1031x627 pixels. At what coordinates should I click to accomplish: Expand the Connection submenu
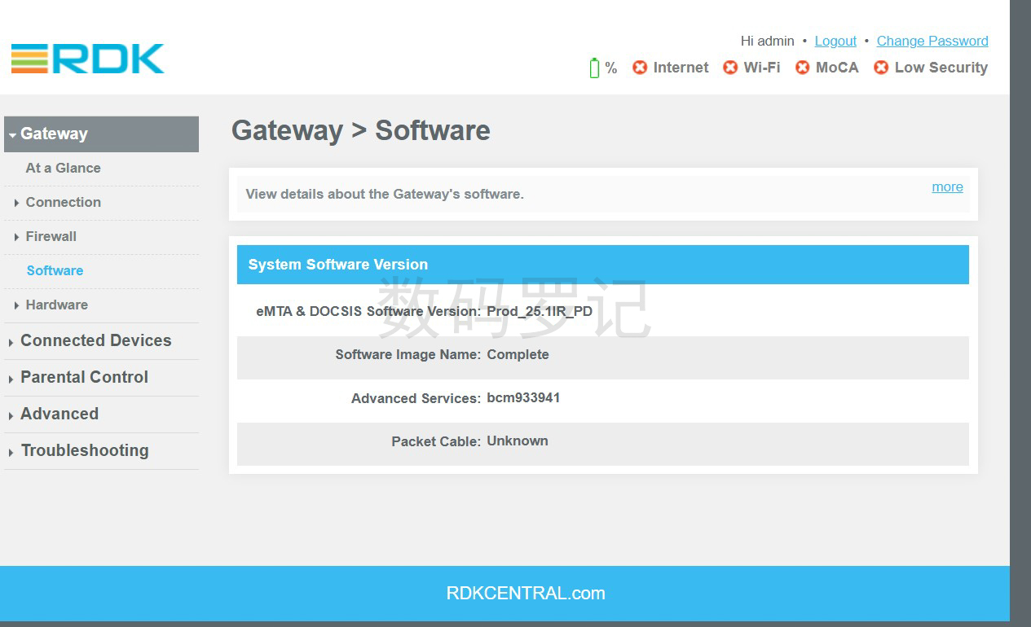pos(63,202)
